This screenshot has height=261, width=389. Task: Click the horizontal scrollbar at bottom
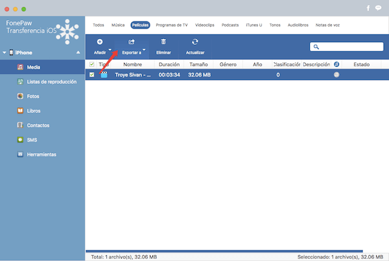click(x=224, y=251)
